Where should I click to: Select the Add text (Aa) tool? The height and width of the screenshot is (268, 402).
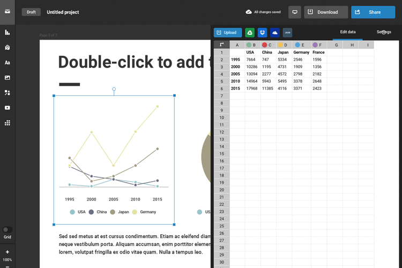point(8,63)
